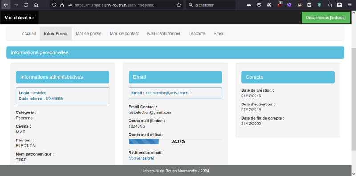
Task: Click the Compte panel header
Action: coord(287,77)
